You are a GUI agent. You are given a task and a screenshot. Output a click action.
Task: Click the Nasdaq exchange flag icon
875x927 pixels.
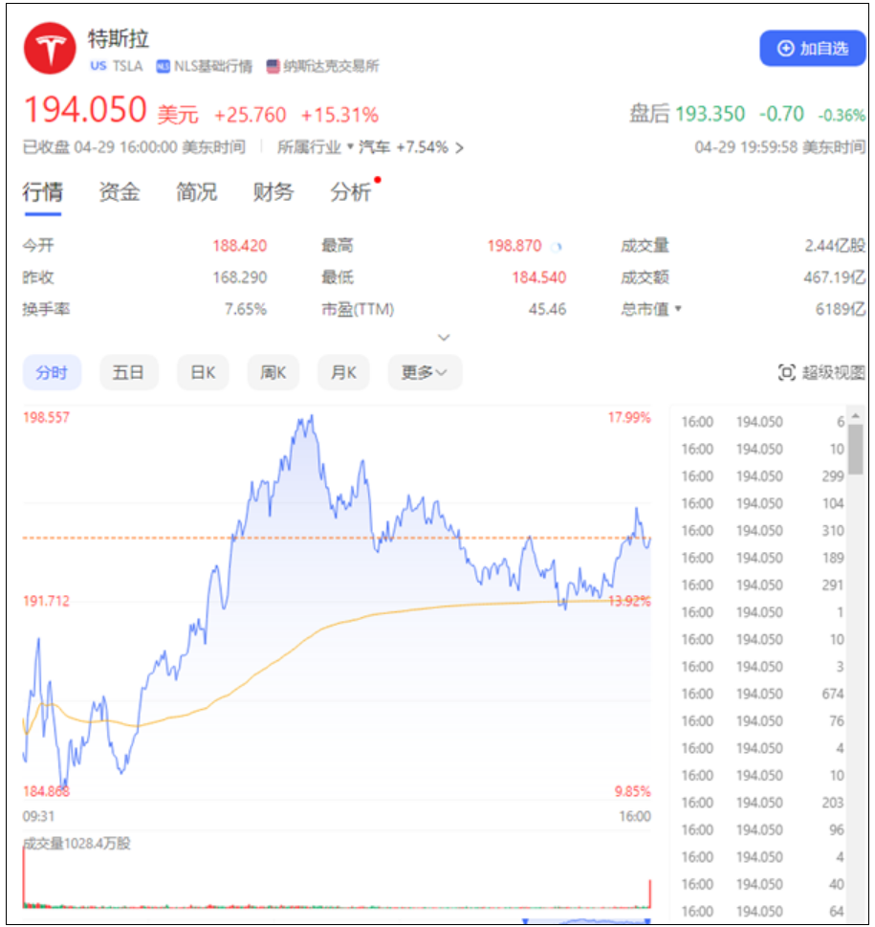click(273, 66)
